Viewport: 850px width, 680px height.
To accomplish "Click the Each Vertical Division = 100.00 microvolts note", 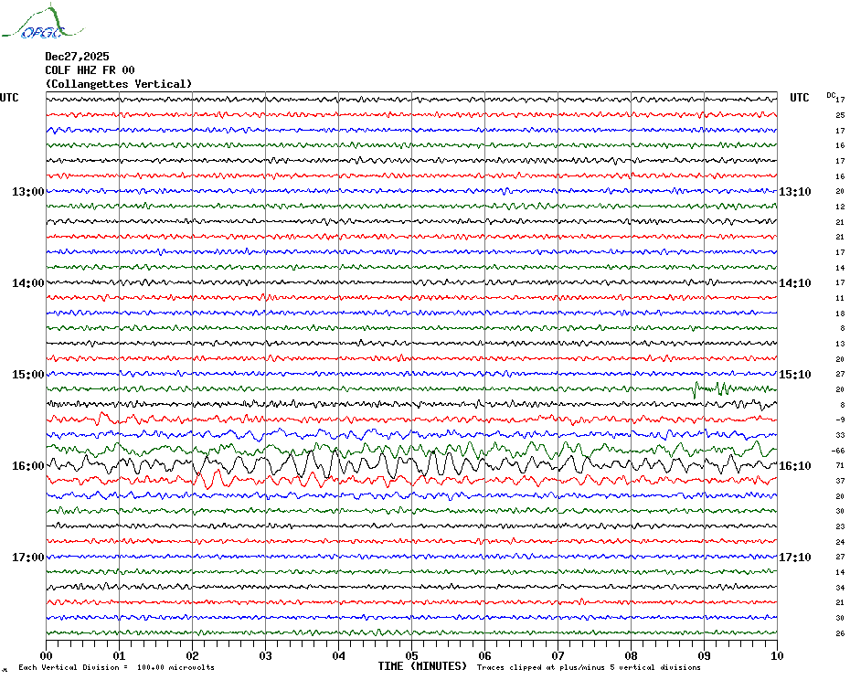I will click(x=117, y=667).
